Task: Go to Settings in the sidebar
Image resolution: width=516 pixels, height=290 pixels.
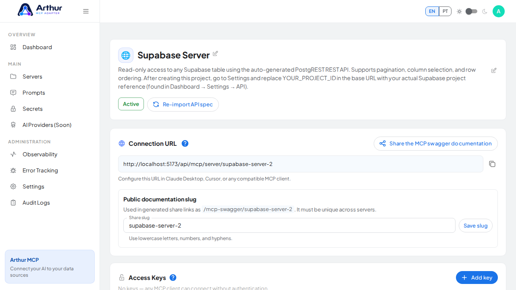Action: pyautogui.click(x=50, y=186)
